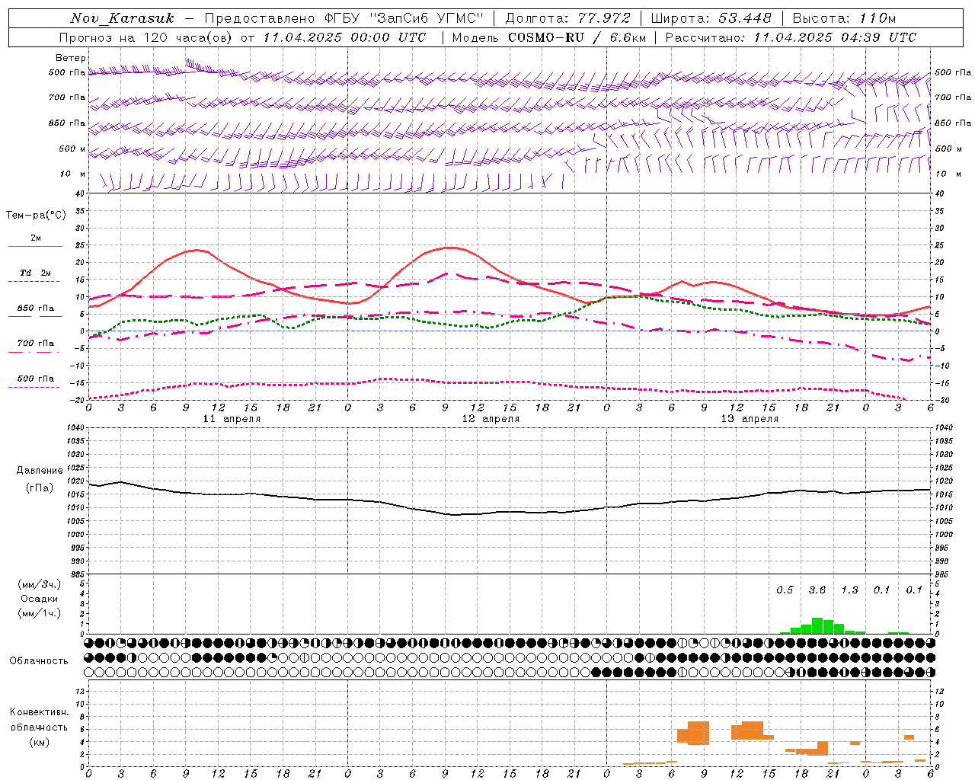Screen dimensions: 975x780
Task: Click the 13 апреля date label
Action: [x=750, y=419]
